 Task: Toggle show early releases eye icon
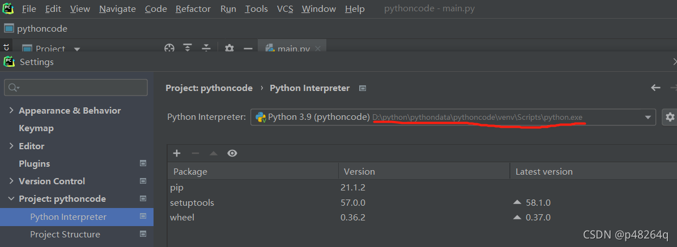(x=232, y=153)
